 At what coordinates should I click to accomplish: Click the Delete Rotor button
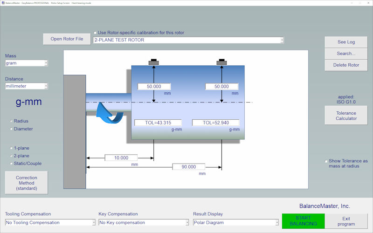346,65
